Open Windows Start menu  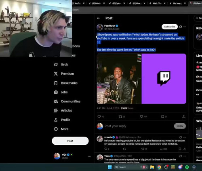point(110,167)
